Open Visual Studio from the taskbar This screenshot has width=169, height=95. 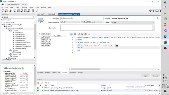point(165,31)
